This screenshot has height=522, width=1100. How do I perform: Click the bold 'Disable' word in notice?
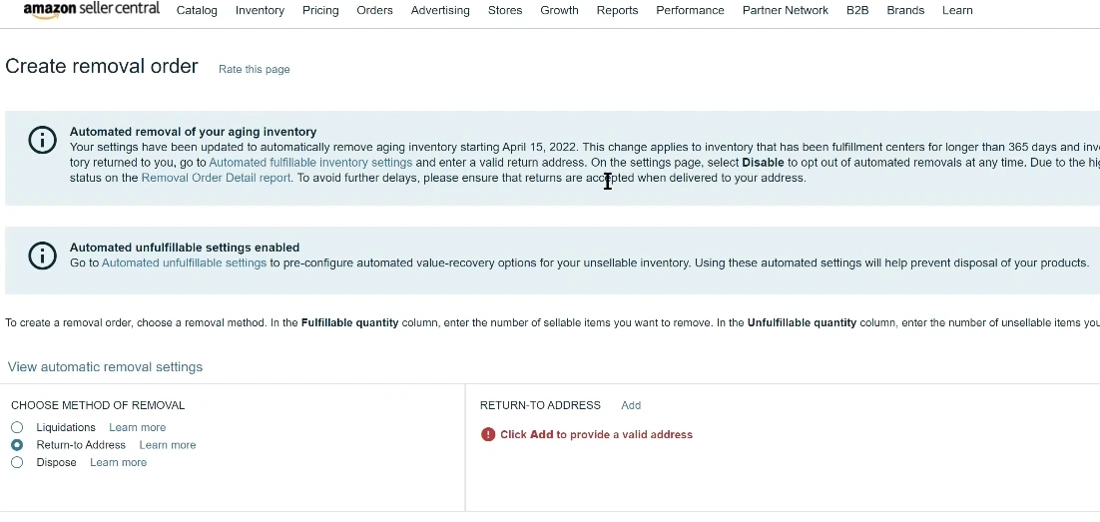pos(763,162)
